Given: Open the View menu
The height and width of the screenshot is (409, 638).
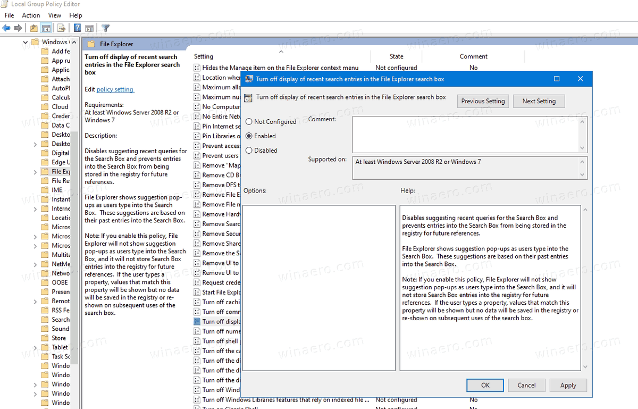Looking at the screenshot, I should pos(54,15).
